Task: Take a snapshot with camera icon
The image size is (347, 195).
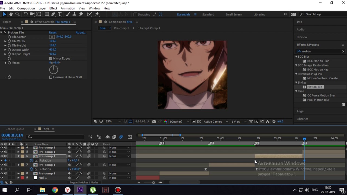Action: pos(154,122)
